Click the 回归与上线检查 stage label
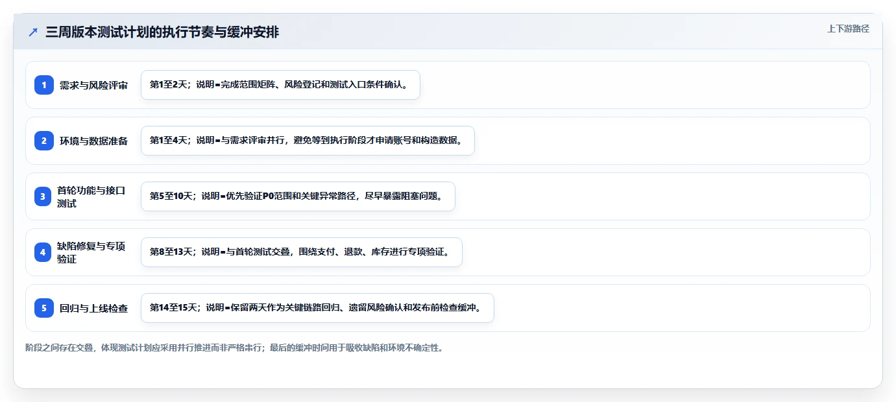The height and width of the screenshot is (402, 896). click(94, 308)
